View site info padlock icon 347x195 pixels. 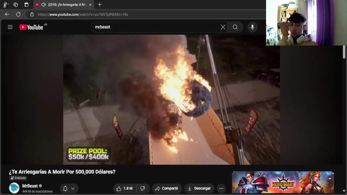pos(32,14)
